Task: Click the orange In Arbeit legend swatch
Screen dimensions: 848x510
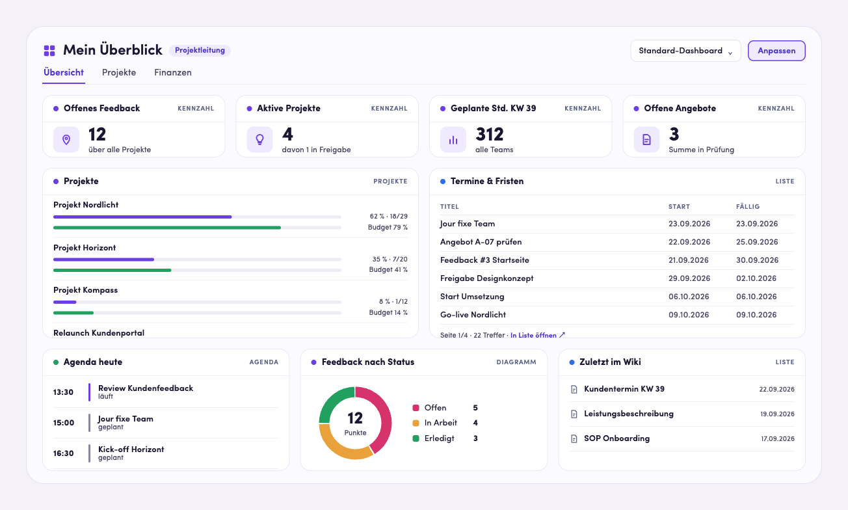Action: tap(416, 423)
